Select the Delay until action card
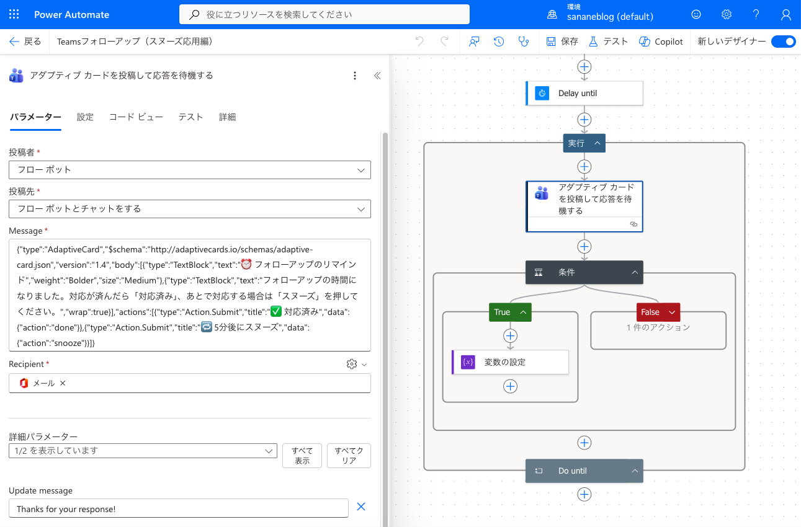The width and height of the screenshot is (801, 527). pyautogui.click(x=584, y=93)
